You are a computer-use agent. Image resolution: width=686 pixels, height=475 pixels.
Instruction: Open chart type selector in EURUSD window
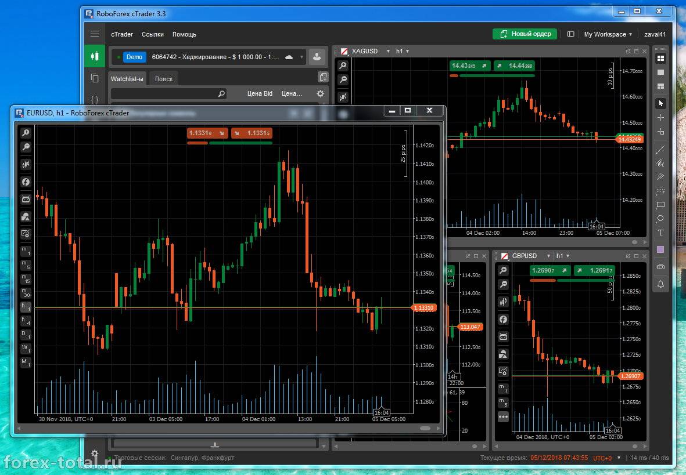(x=26, y=165)
